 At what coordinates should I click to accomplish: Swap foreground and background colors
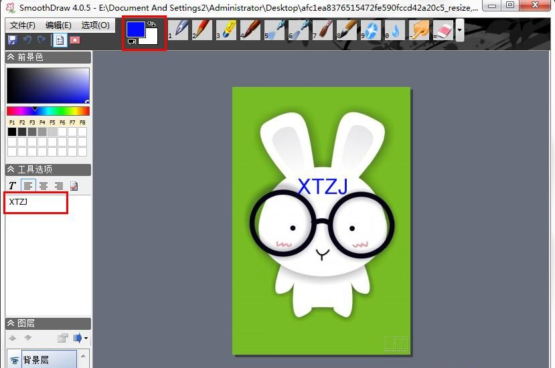[152, 24]
